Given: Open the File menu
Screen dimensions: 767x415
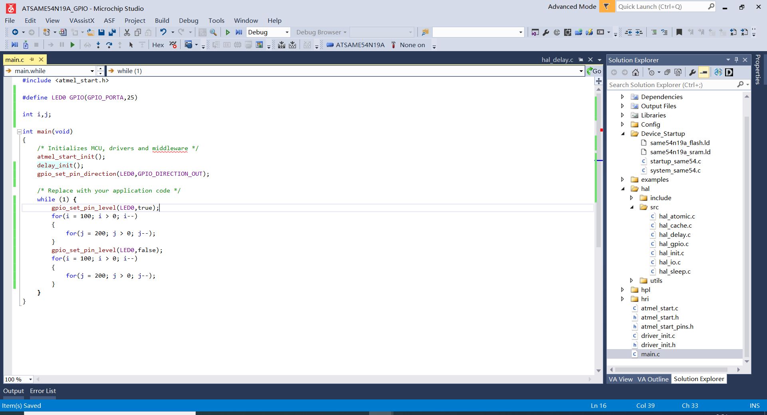Looking at the screenshot, I should point(10,20).
